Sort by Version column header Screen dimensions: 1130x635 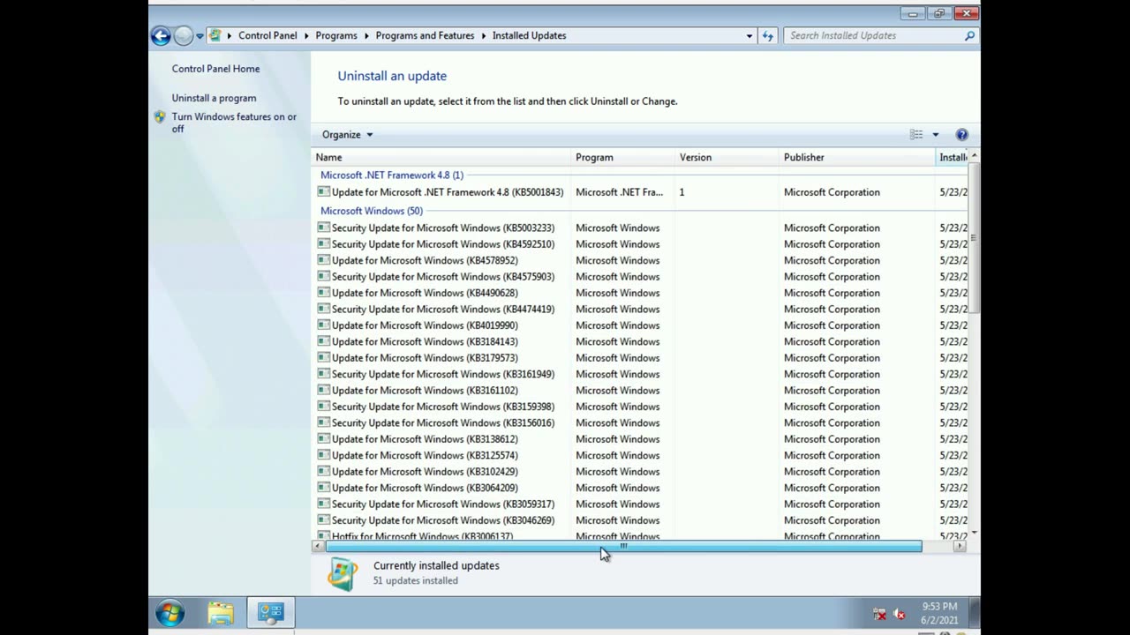pyautogui.click(x=727, y=157)
